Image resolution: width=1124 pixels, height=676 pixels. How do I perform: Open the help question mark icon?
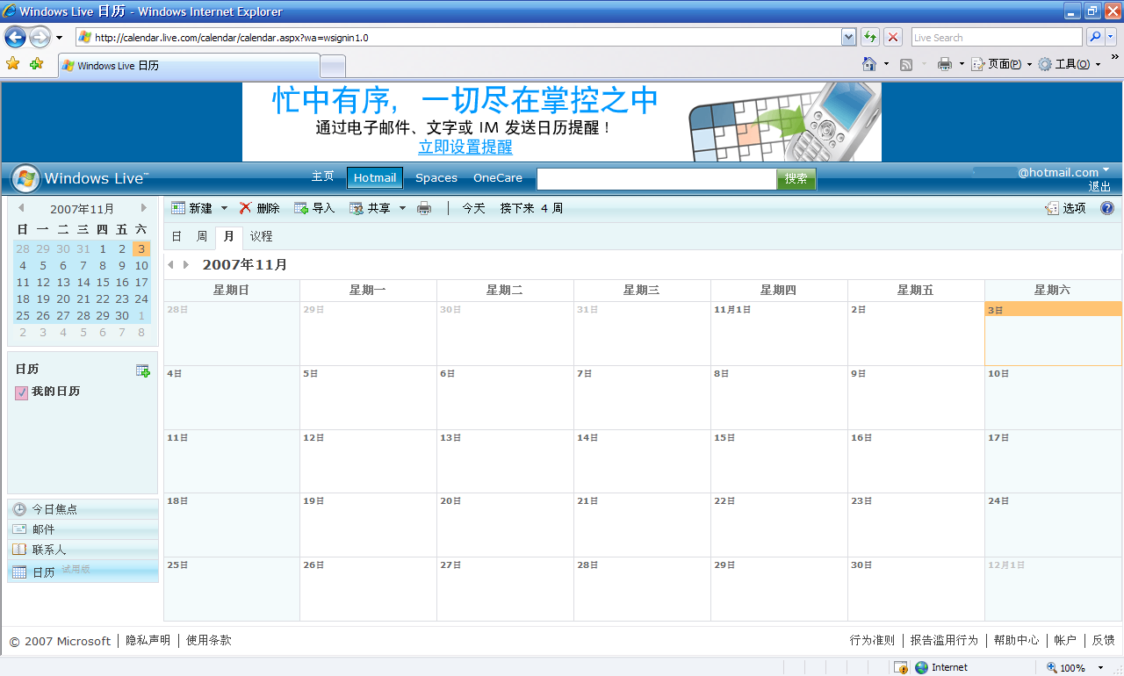1107,208
